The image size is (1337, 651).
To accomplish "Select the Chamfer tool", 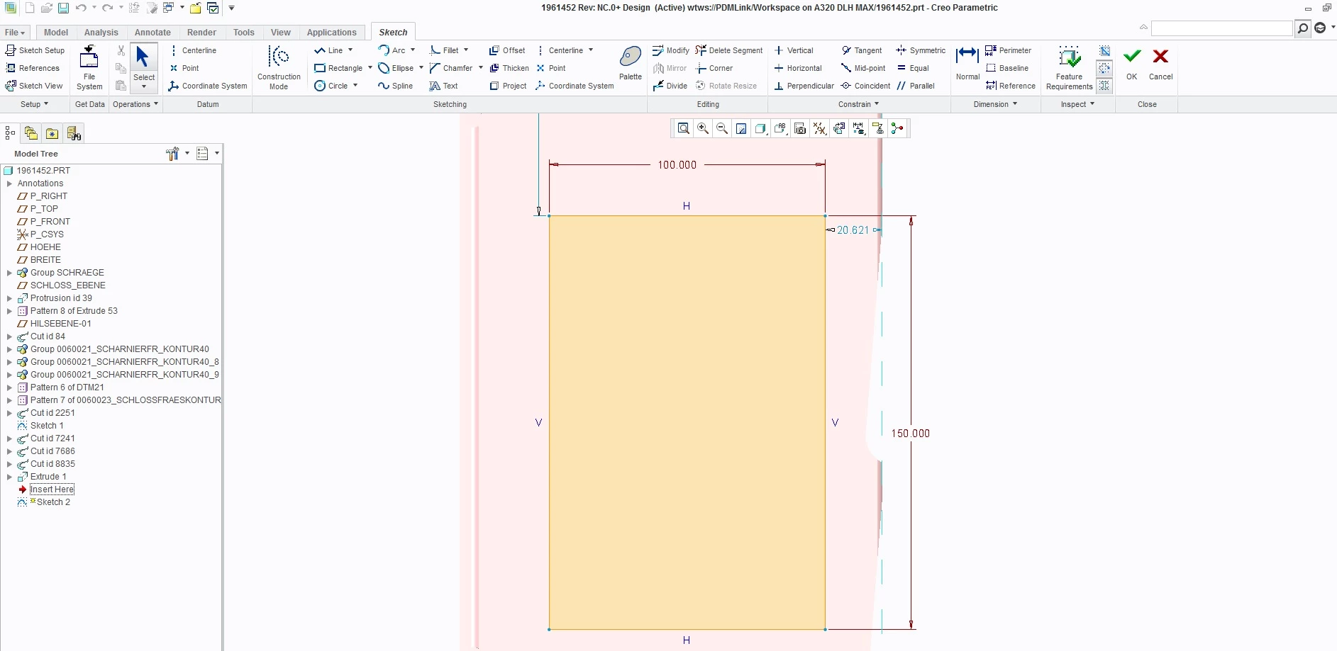I will pyautogui.click(x=451, y=68).
